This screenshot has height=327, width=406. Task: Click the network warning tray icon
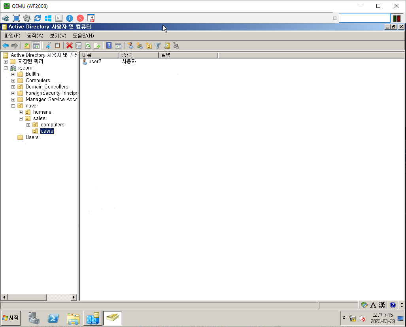pyautogui.click(x=352, y=318)
